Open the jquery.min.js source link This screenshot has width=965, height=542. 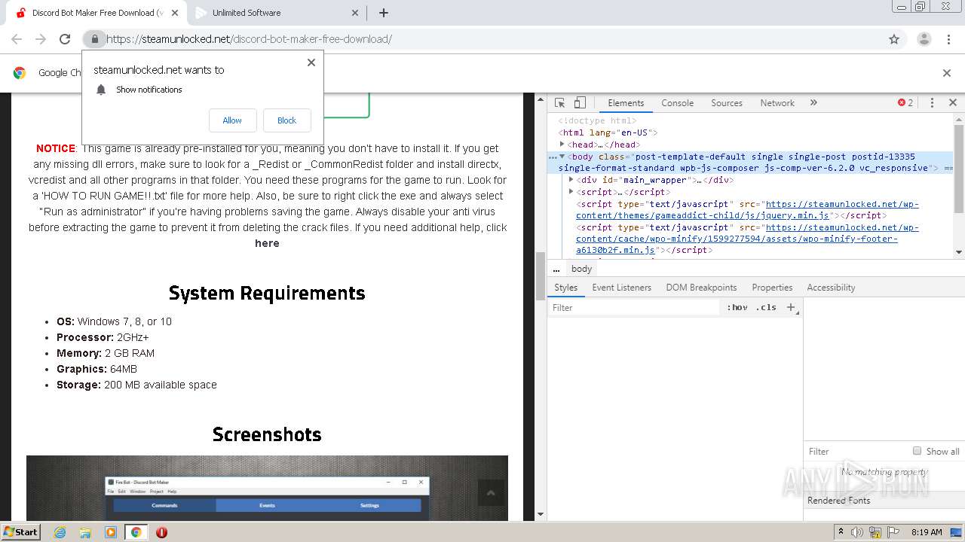click(x=747, y=210)
